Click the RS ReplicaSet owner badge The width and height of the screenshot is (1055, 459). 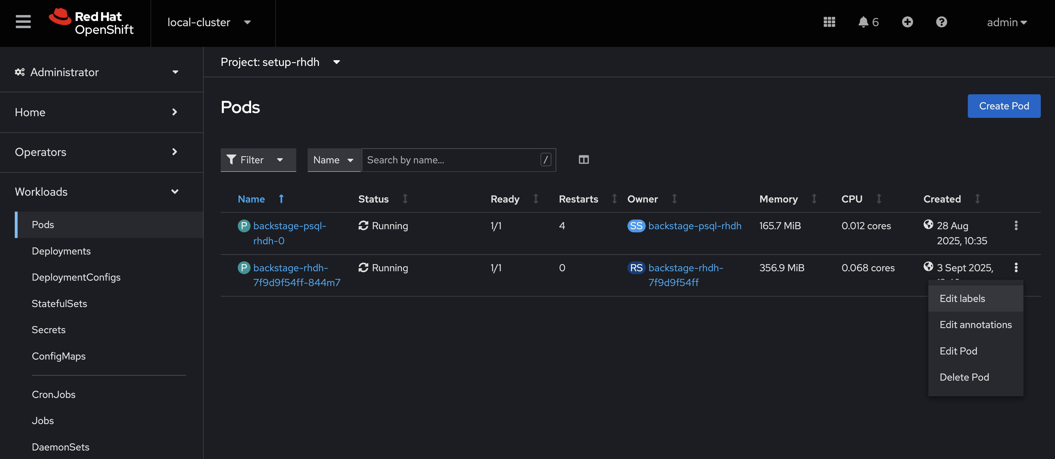pos(636,268)
